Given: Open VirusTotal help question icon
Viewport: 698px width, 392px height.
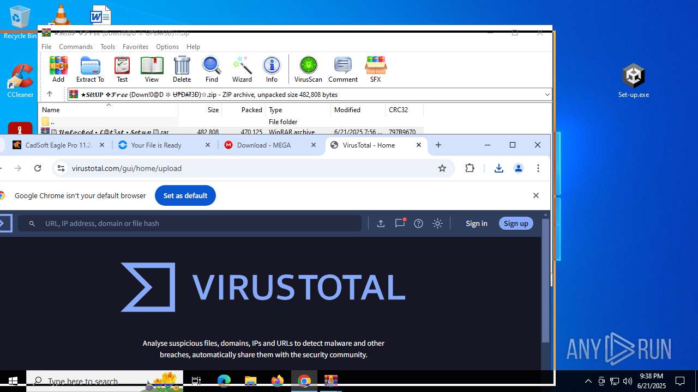Looking at the screenshot, I should coord(418,223).
